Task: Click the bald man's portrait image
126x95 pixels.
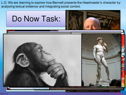Action: (x=93, y=20)
